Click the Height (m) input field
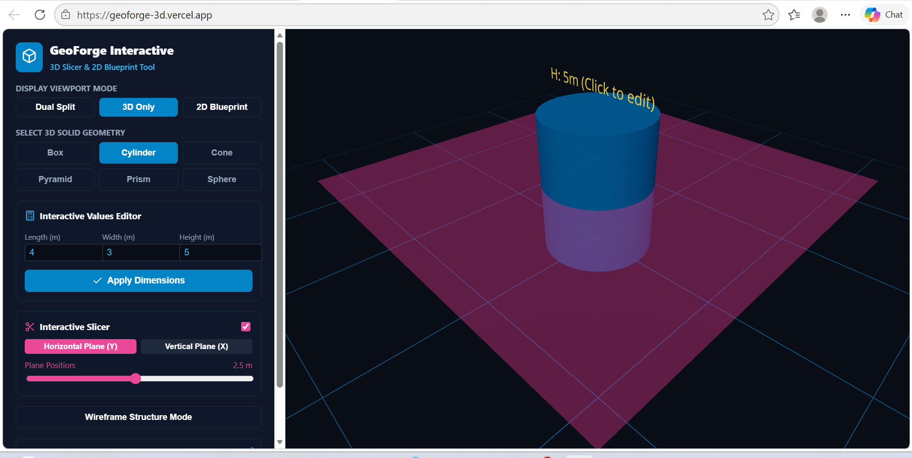Viewport: 912px width, 458px height. tap(221, 253)
